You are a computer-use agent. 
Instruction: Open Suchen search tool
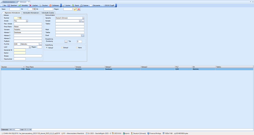(66, 5)
